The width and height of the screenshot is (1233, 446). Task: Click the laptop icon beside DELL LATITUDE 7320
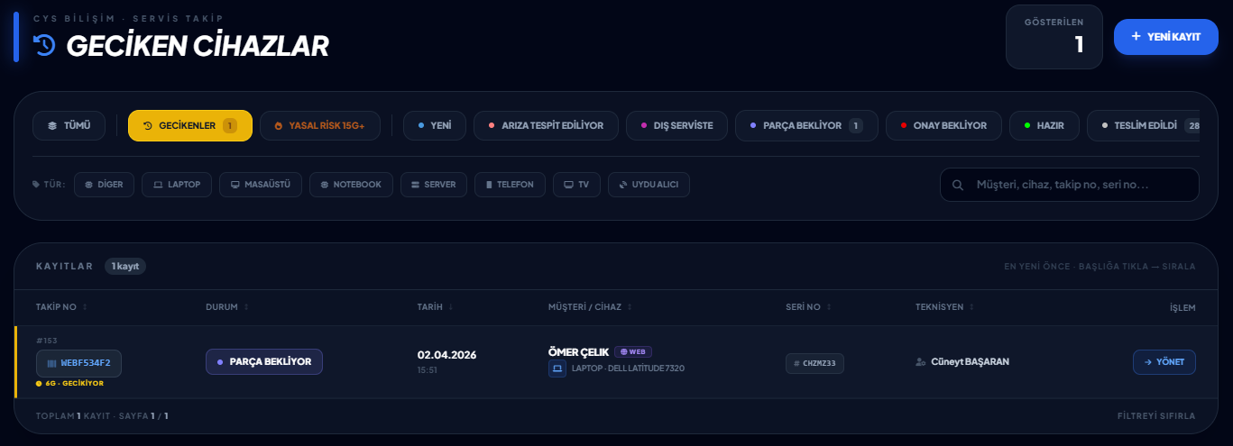click(x=557, y=369)
